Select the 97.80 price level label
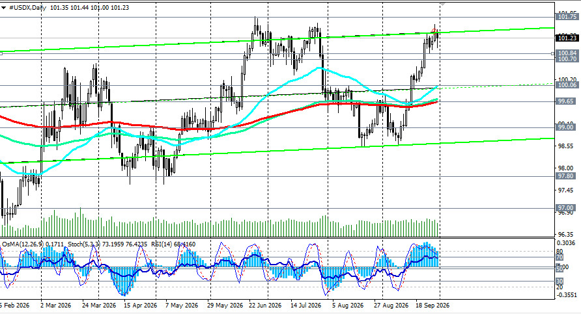Screen dimensions: 581x314 click(565, 176)
